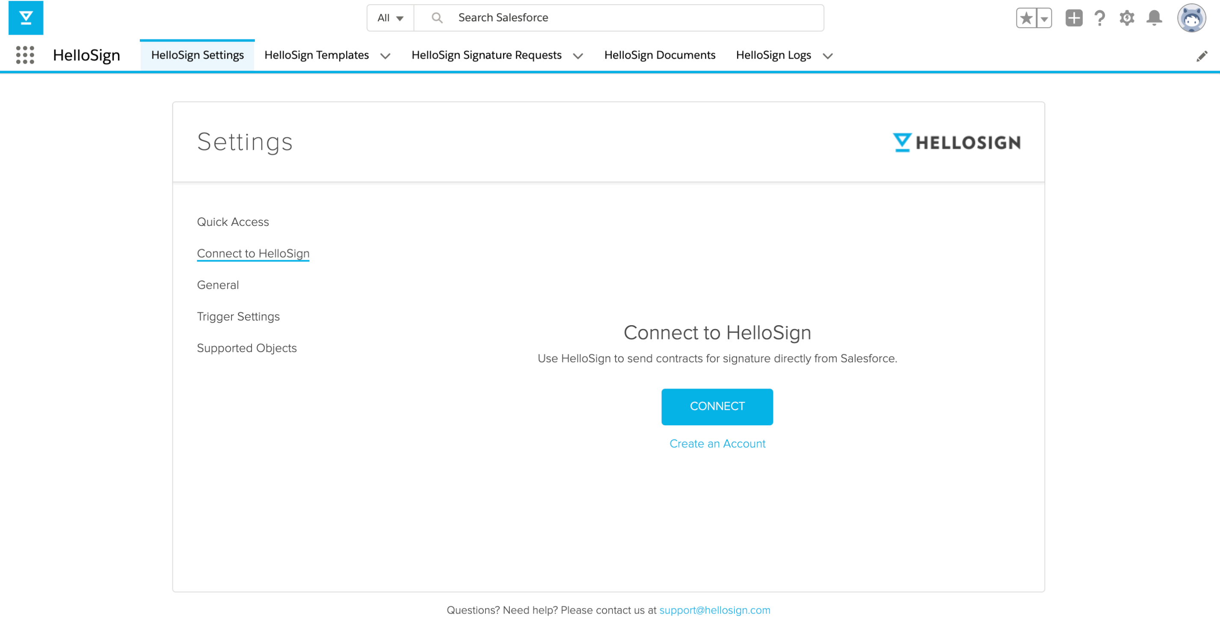Expand the HelloSign Signature Requests chevron
Viewport: 1220px width, 629px height.
(x=578, y=56)
